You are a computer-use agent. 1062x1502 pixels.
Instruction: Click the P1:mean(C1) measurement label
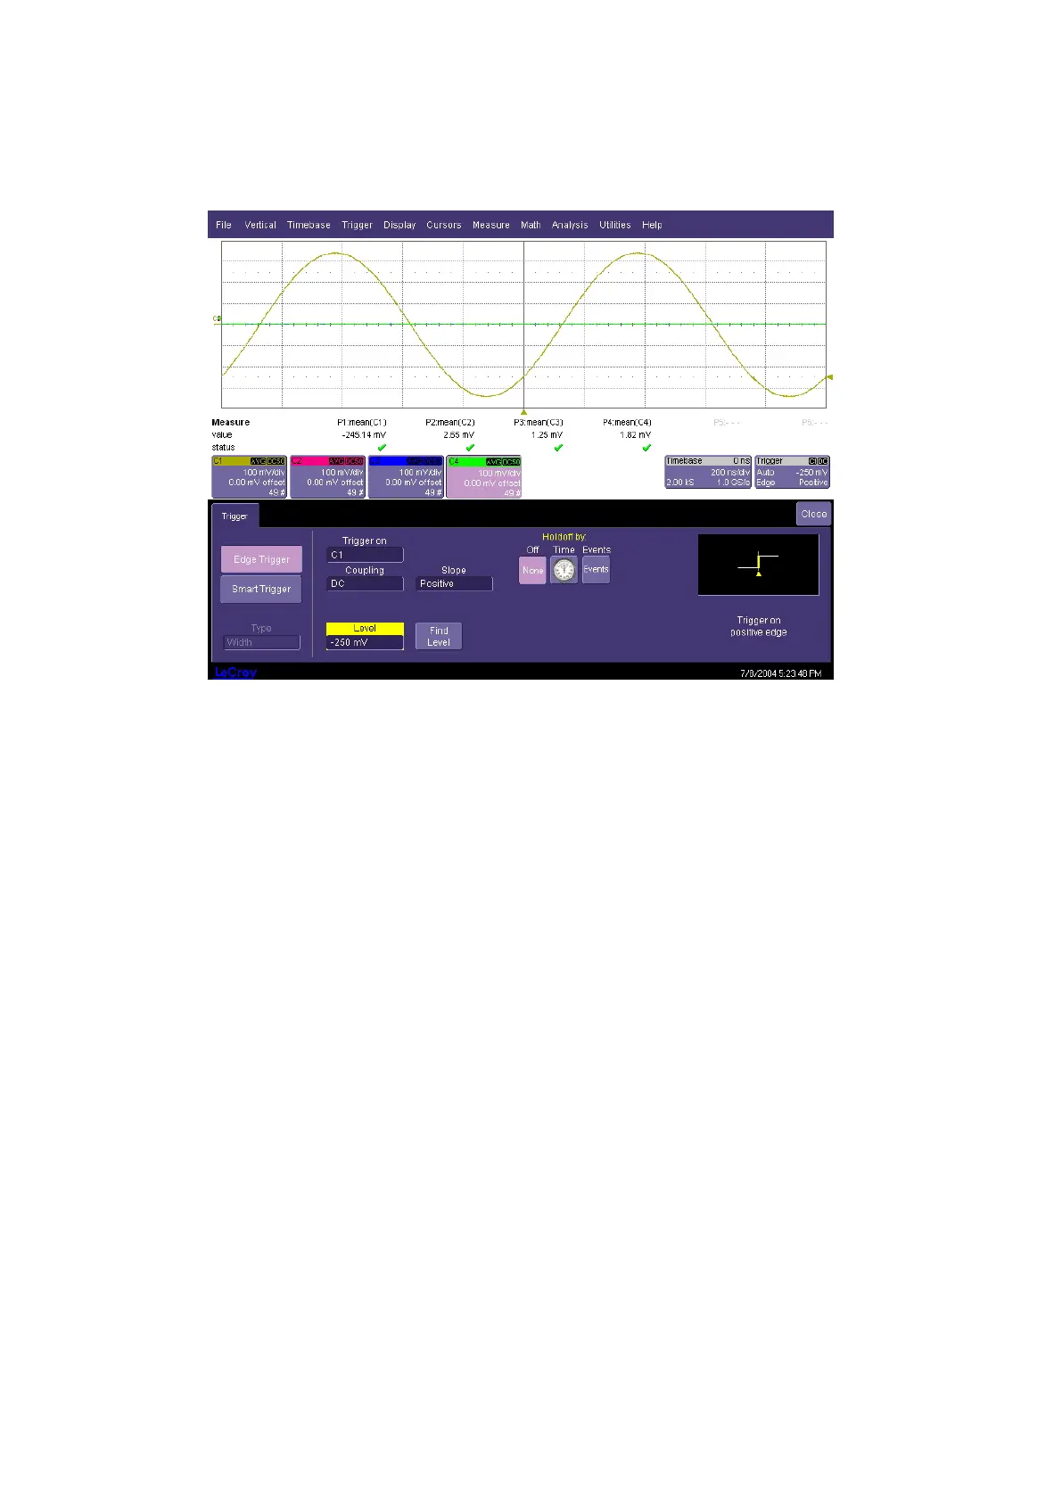(361, 423)
